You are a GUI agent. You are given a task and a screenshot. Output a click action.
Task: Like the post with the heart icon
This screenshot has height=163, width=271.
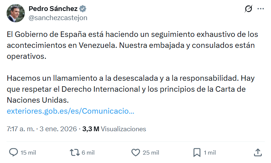[x=136, y=152]
